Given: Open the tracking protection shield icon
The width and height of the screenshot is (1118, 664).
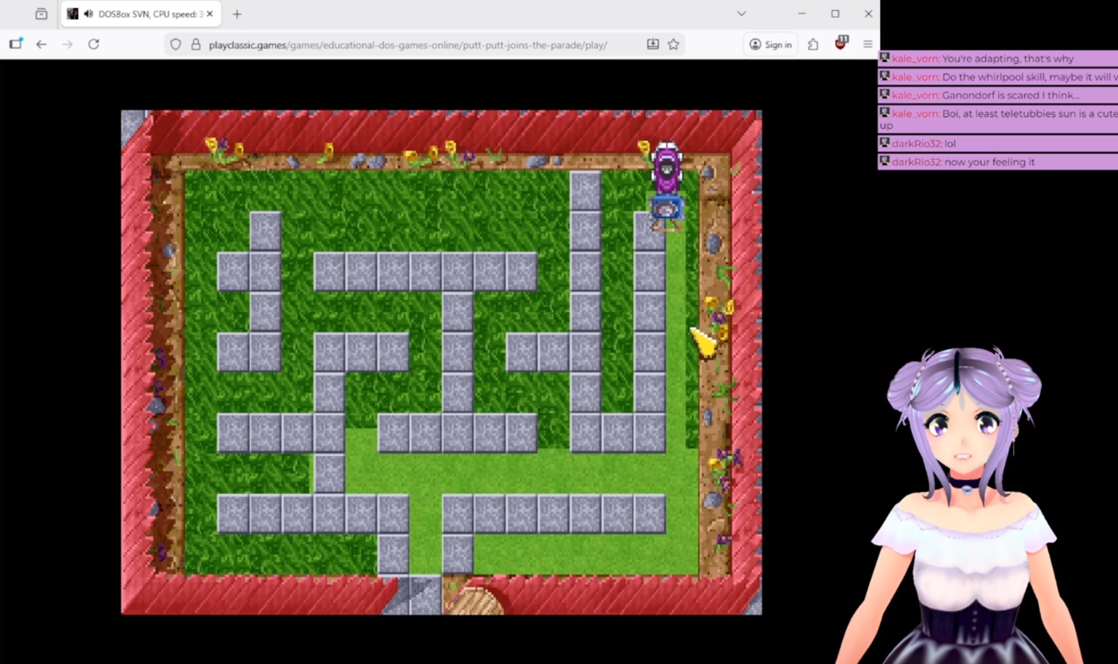Looking at the screenshot, I should pos(175,44).
